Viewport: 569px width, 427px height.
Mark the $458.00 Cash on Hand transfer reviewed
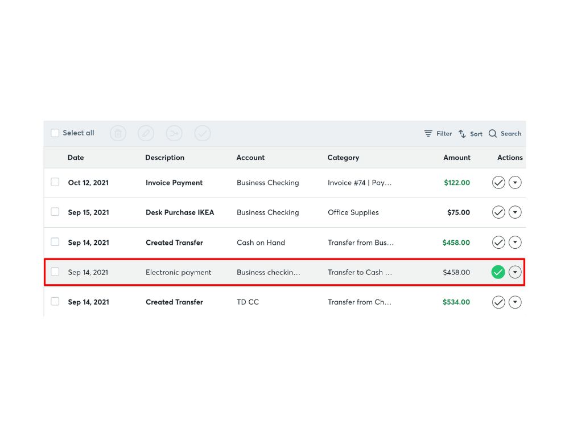498,242
